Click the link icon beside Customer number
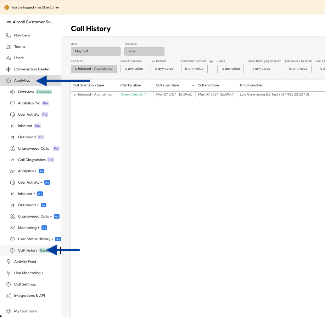325x317 pixels. tap(211, 62)
